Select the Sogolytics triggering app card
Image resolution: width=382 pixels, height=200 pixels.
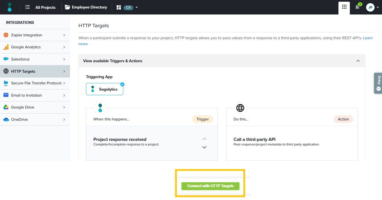pyautogui.click(x=104, y=89)
